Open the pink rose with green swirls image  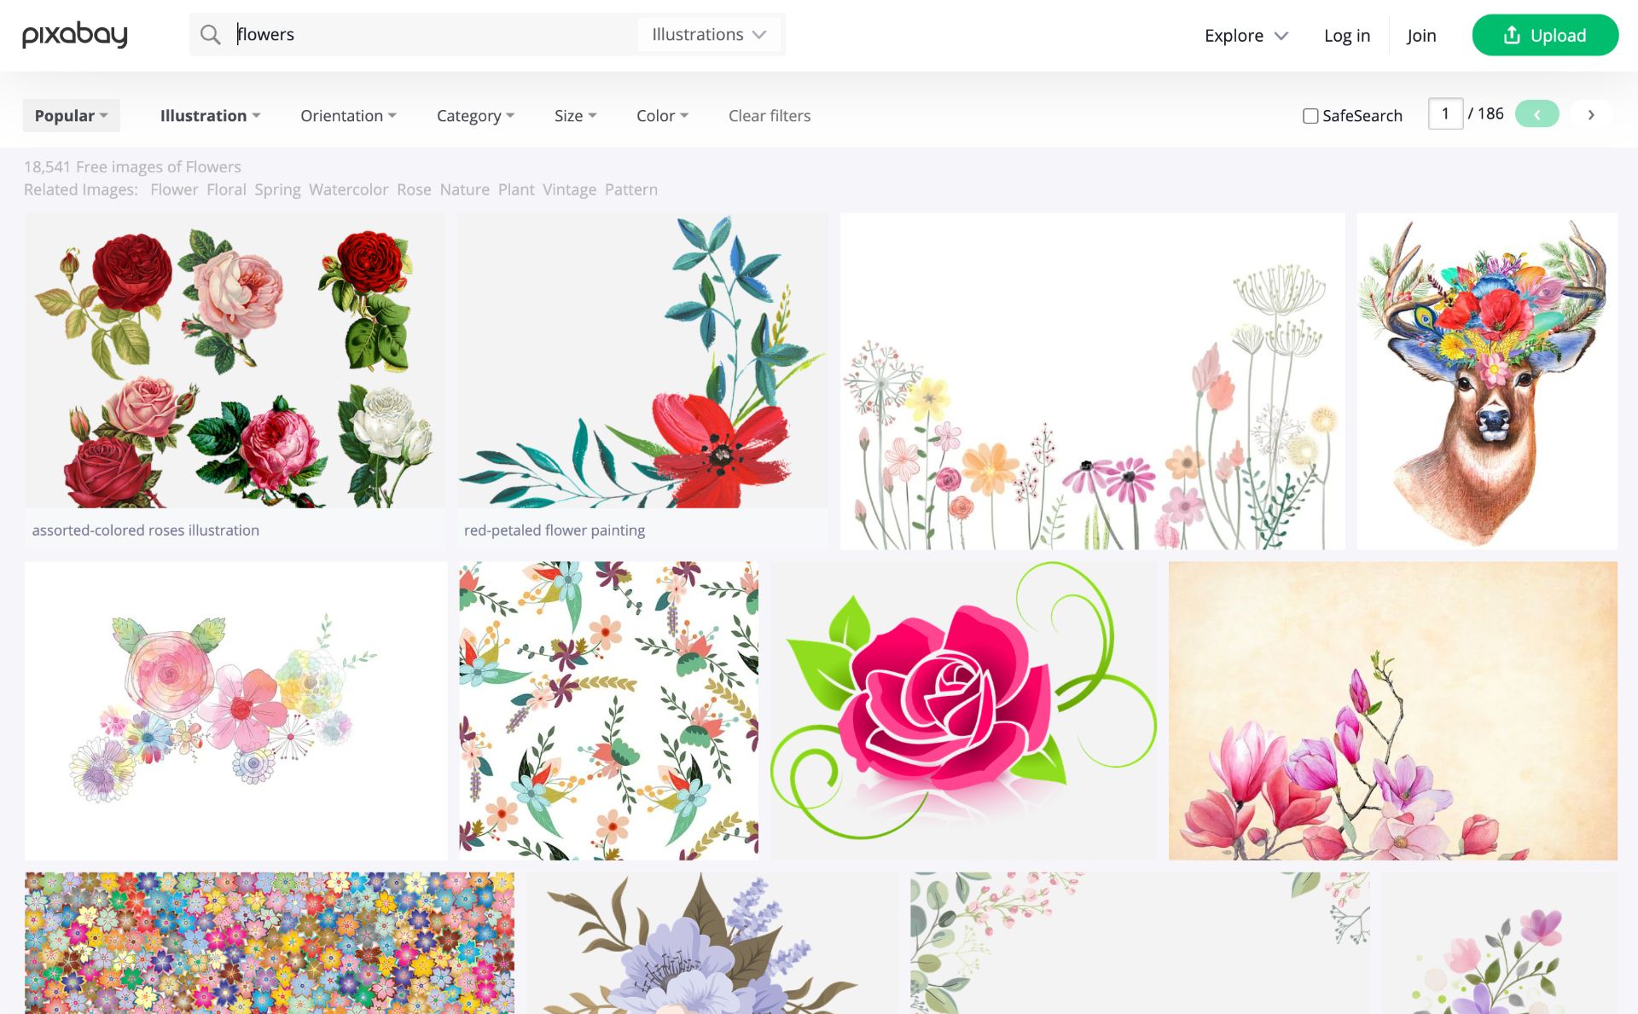coord(962,710)
